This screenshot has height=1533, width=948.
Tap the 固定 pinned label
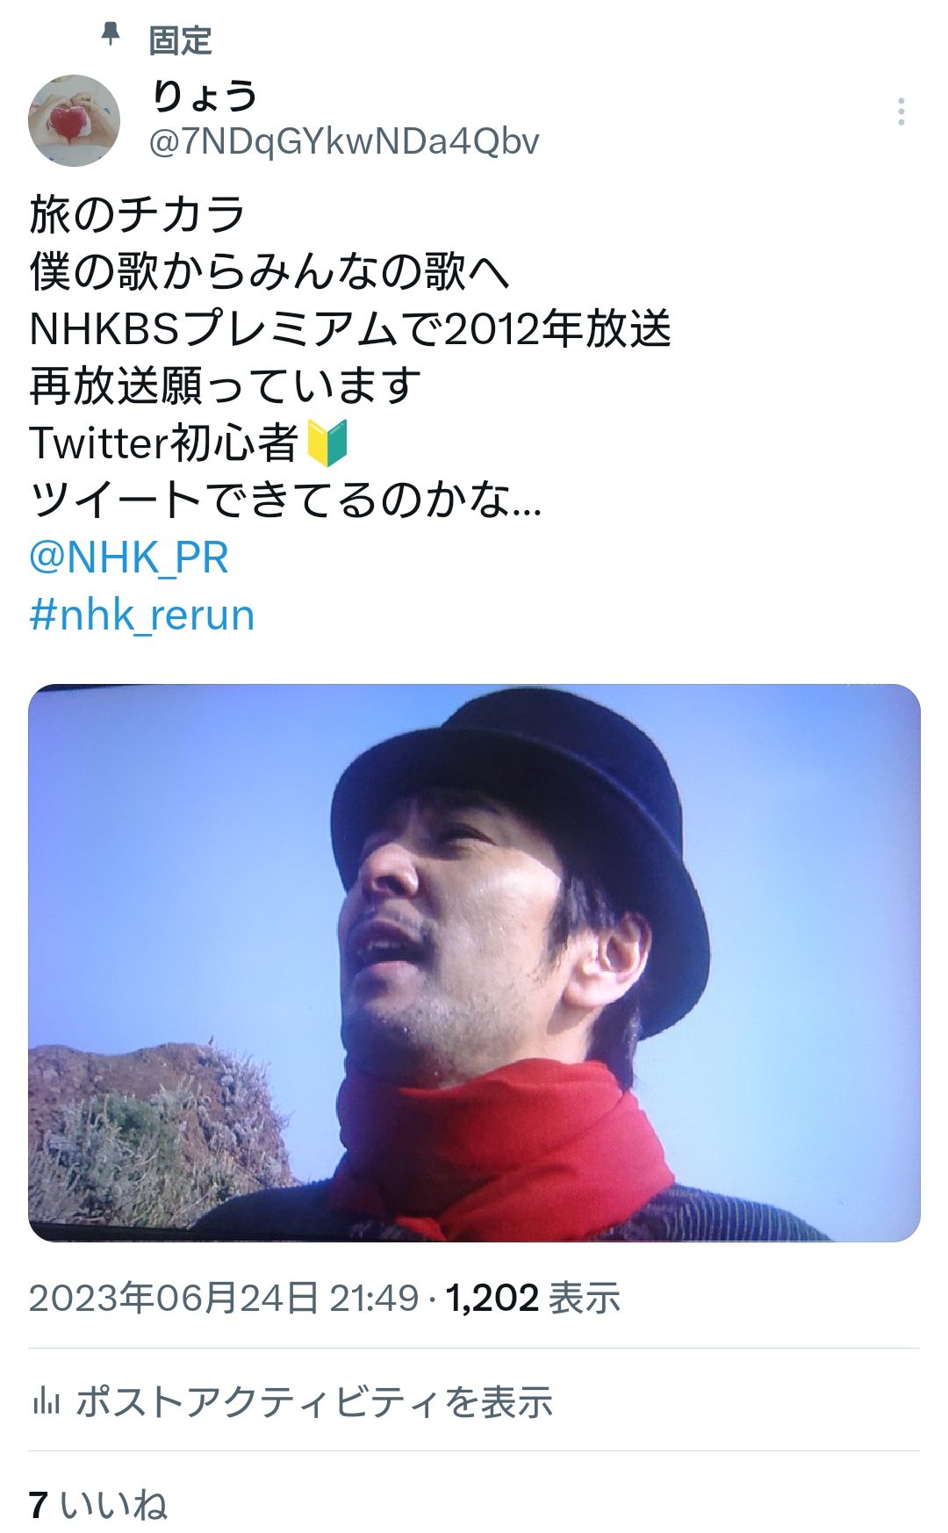(x=180, y=40)
